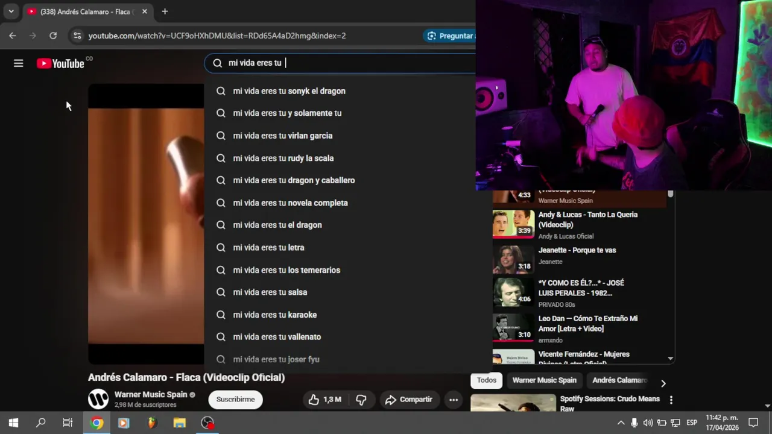Viewport: 772px width, 434px height.
Task: Open options menu for Spotify Sessions video
Action: 671,400
